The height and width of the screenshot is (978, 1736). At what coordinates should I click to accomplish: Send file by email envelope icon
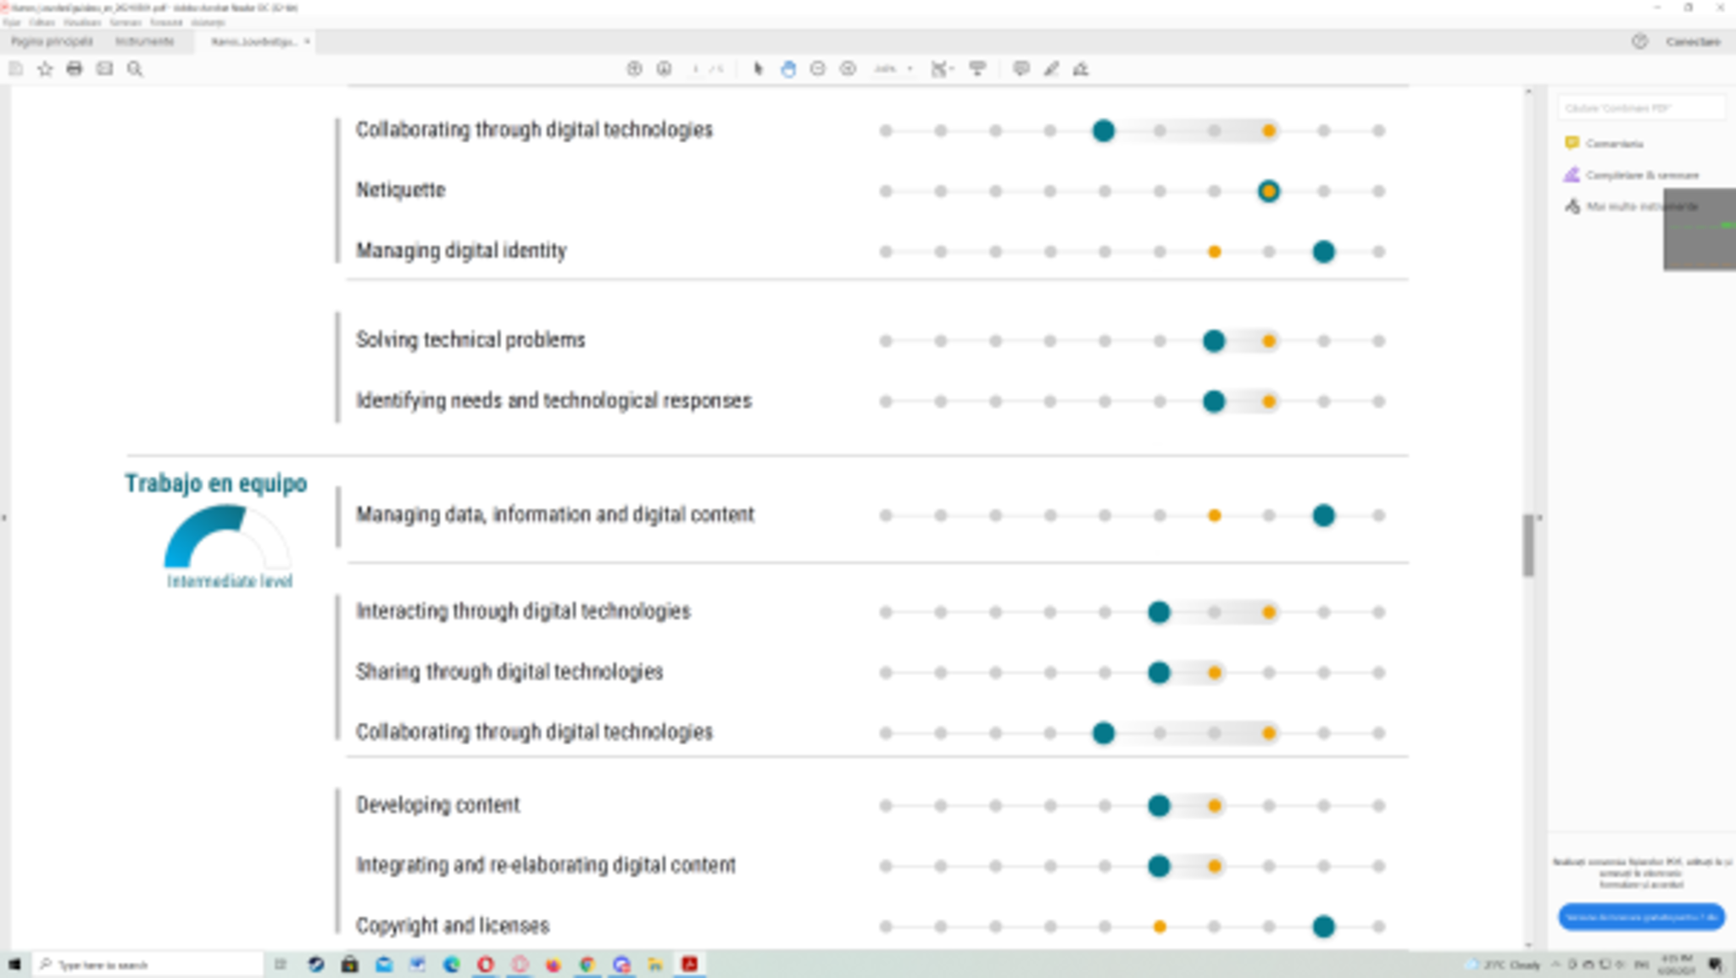click(104, 69)
